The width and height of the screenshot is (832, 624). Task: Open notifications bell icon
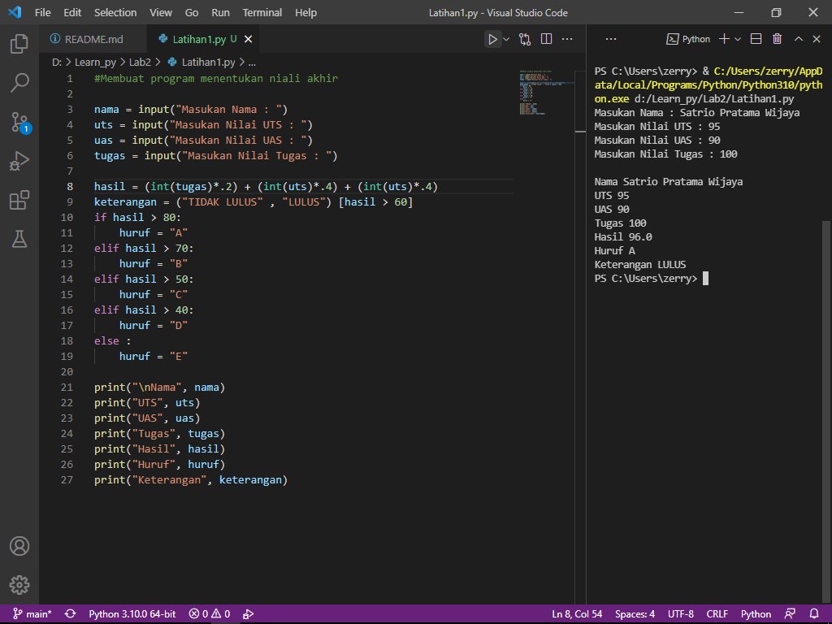pos(814,614)
